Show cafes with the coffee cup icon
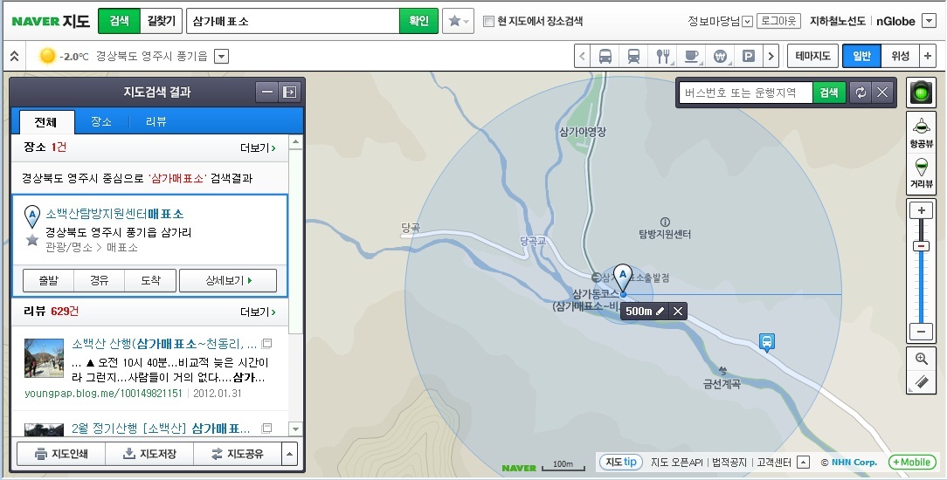This screenshot has height=480, width=947. 691,56
